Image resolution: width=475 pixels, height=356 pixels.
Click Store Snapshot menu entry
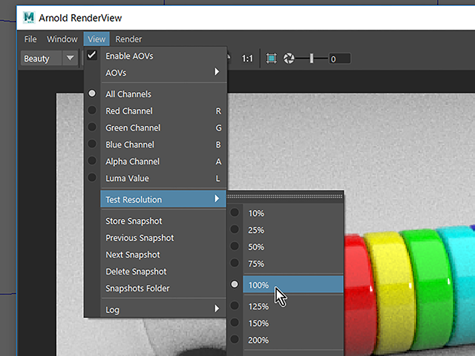coord(163,221)
